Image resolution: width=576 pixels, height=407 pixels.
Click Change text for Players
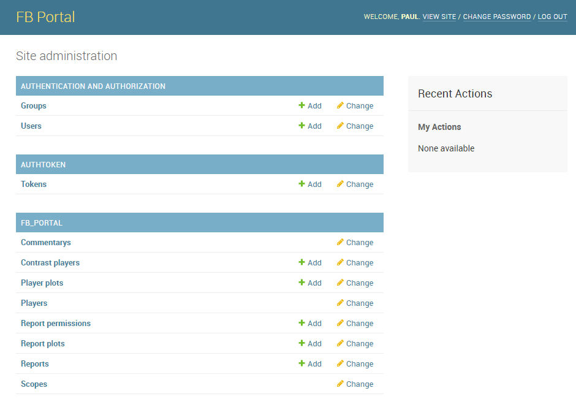(360, 303)
